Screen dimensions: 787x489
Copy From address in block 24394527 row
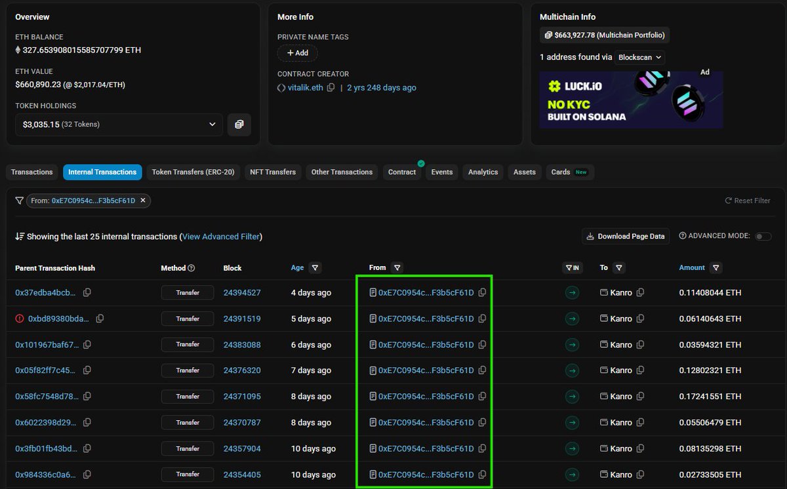483,293
